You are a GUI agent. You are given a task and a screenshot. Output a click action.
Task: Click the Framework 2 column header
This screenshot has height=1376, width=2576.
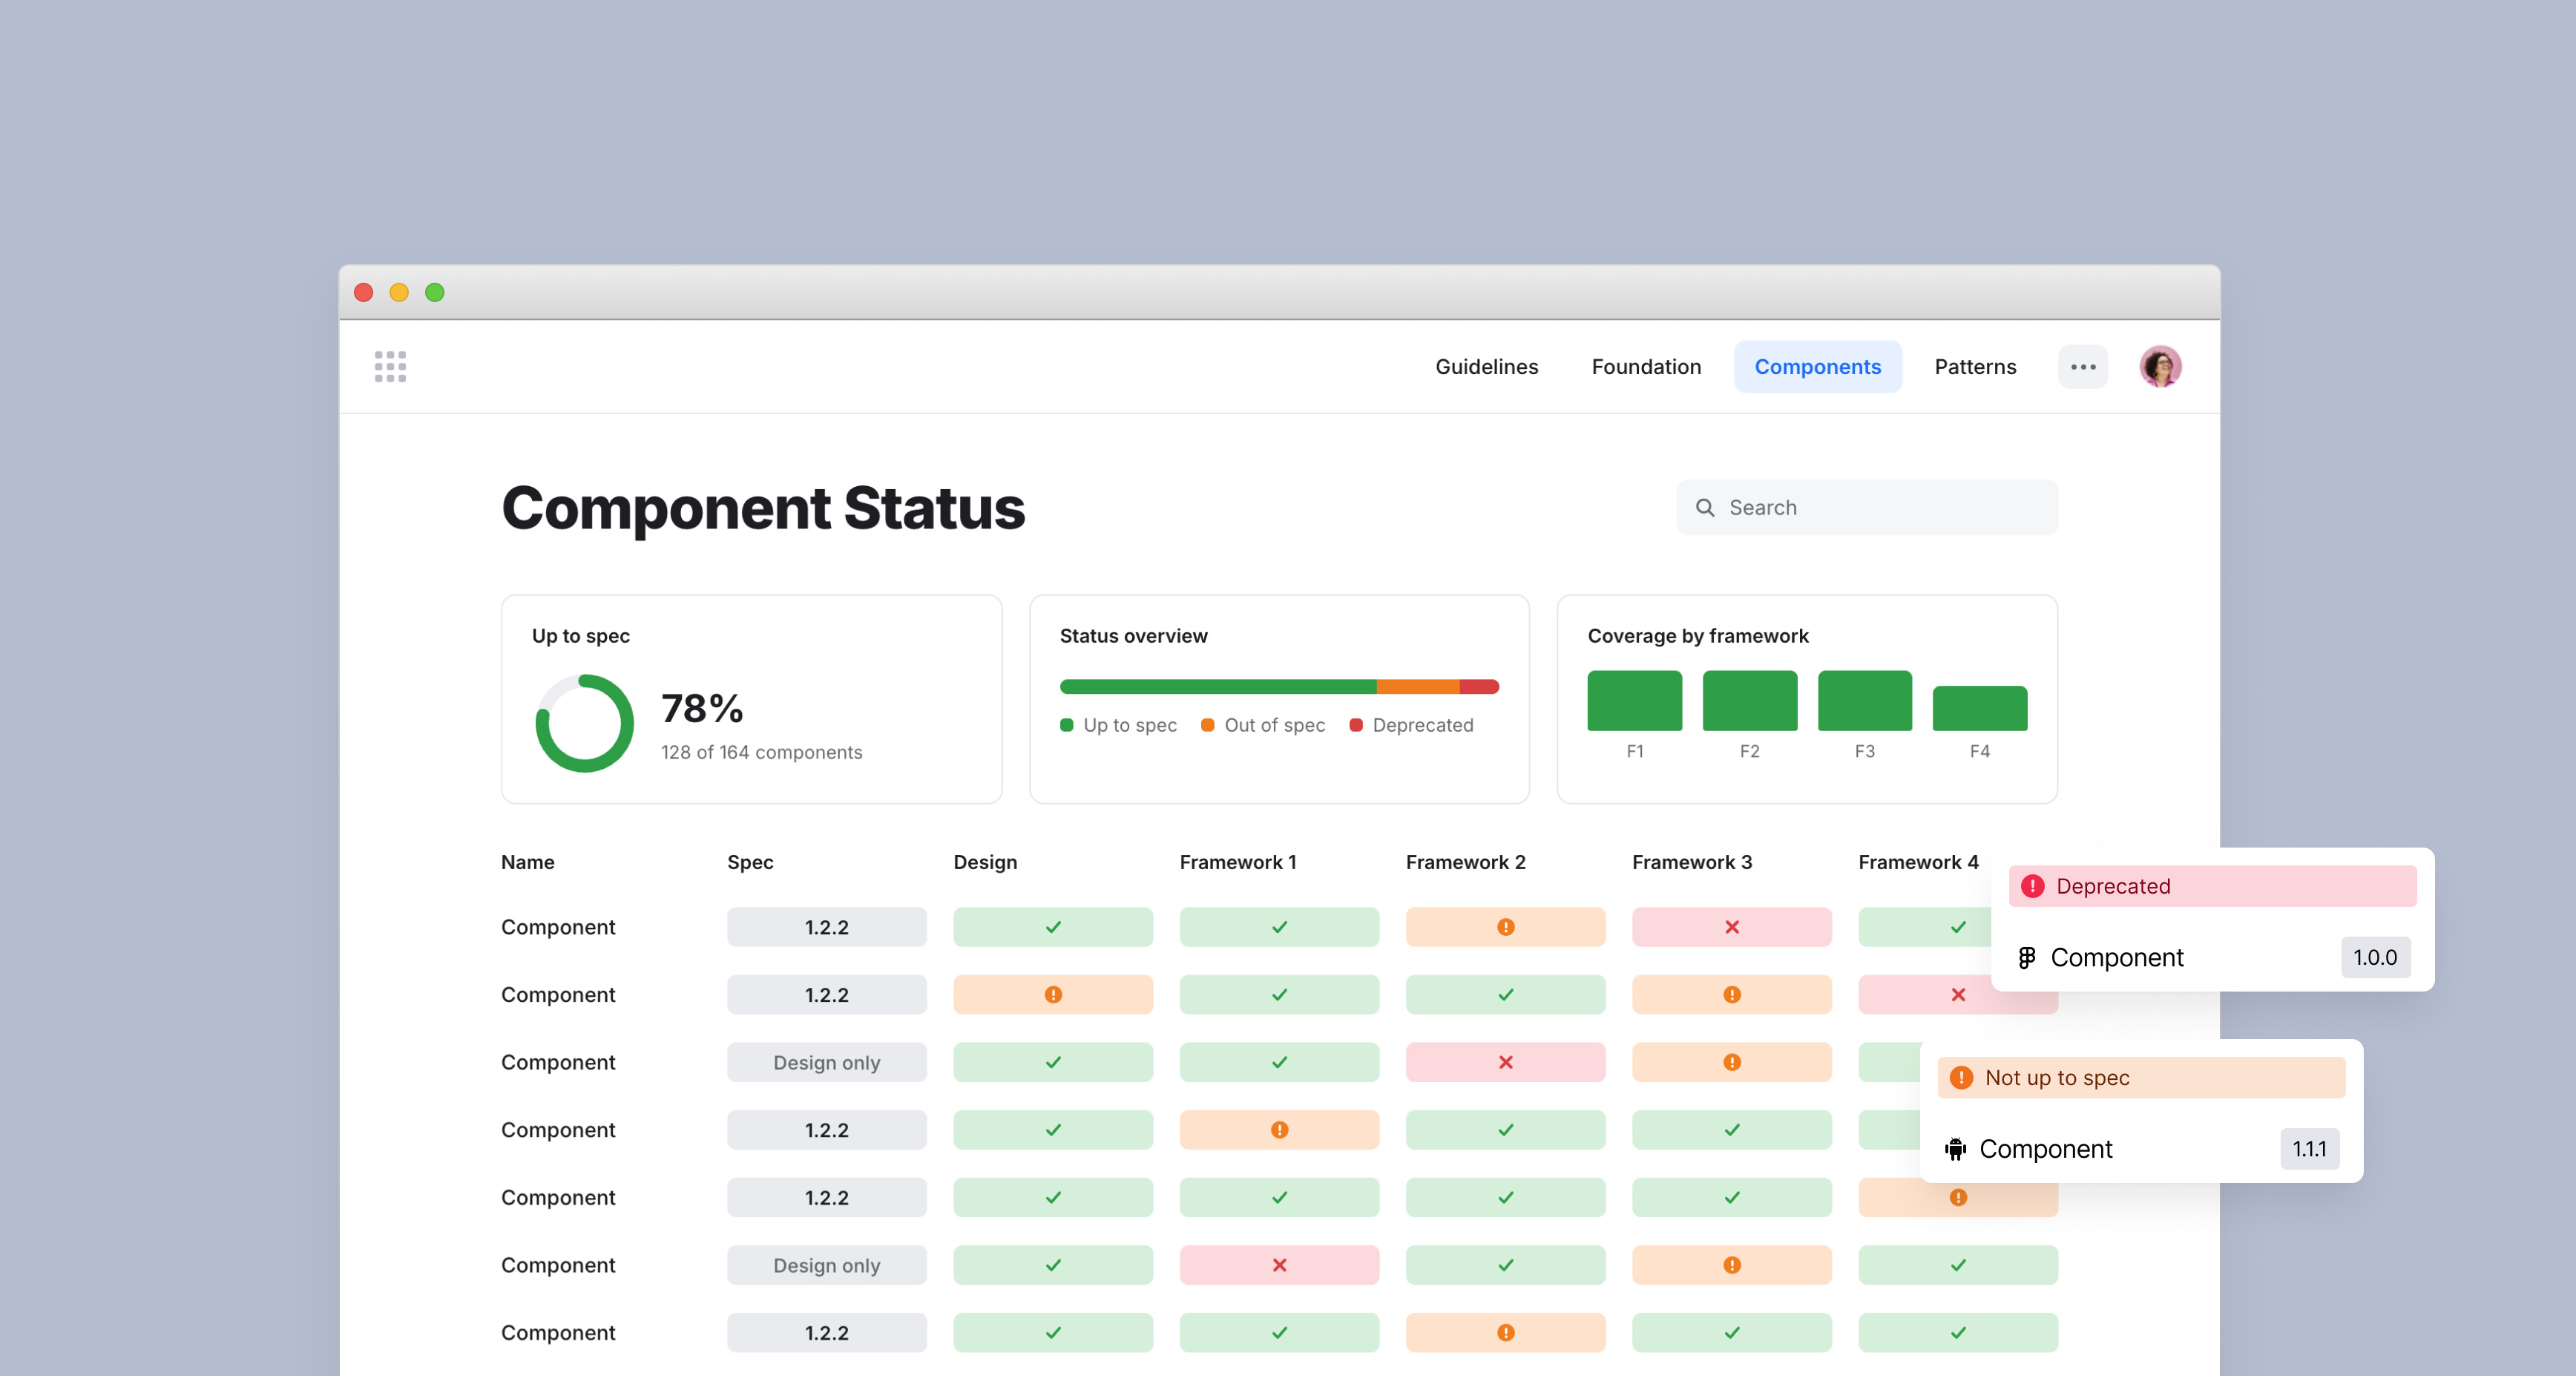[1465, 861]
